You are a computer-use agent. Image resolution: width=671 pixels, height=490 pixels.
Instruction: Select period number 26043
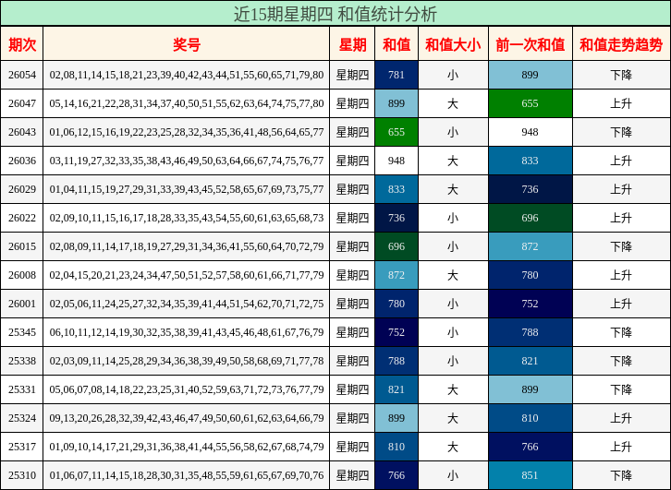pyautogui.click(x=22, y=132)
